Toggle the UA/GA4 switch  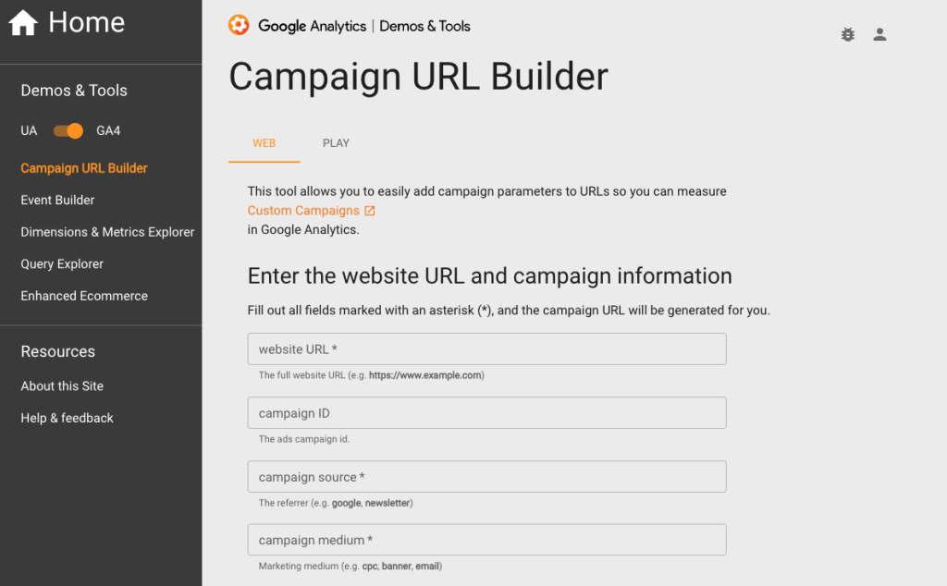pos(68,130)
